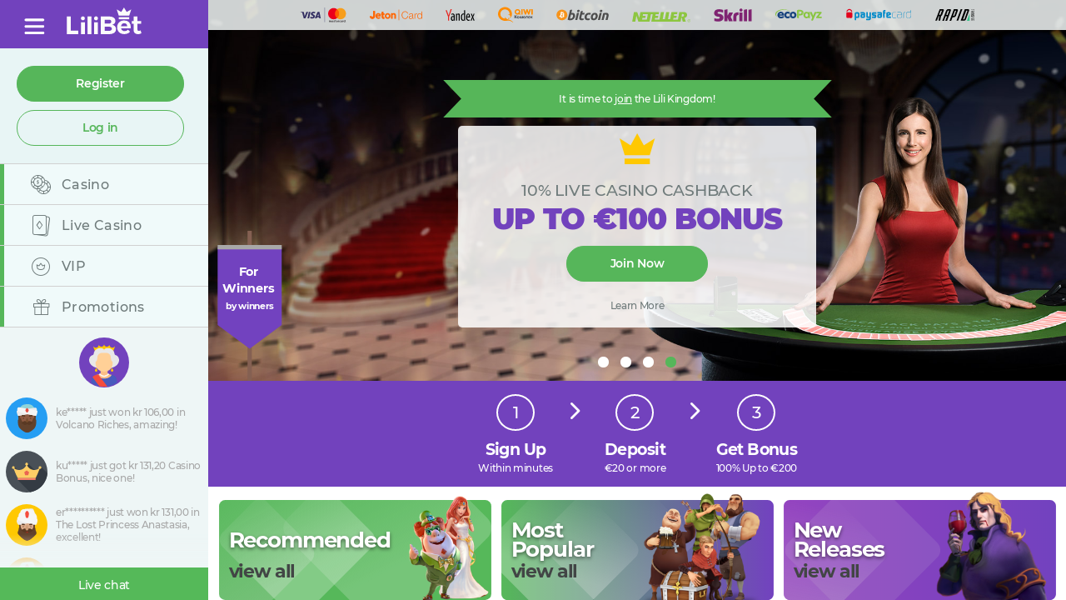1066x600 pixels.
Task: Click the queen avatar icon in the sidebar
Action: pos(104,362)
